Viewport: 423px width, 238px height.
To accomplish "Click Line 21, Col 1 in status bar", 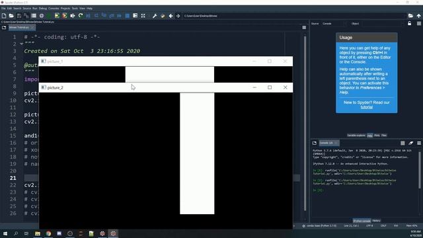I will pyautogui.click(x=351, y=226).
